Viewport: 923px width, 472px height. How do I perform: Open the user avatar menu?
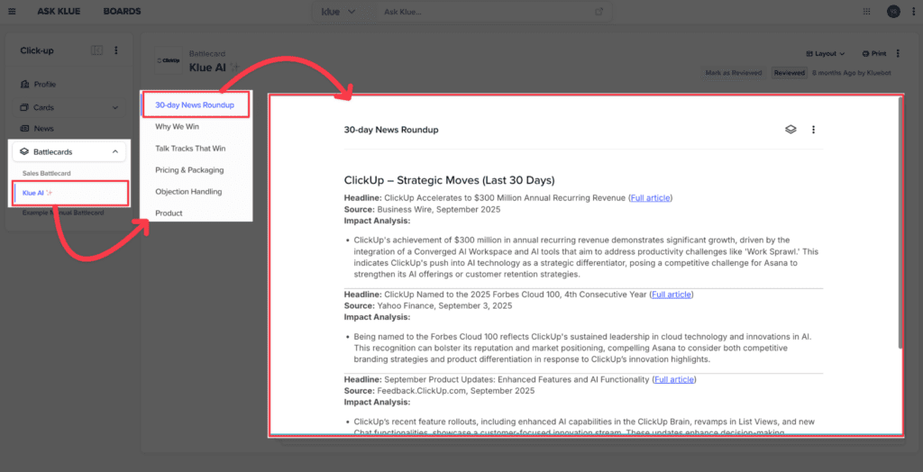pyautogui.click(x=893, y=11)
